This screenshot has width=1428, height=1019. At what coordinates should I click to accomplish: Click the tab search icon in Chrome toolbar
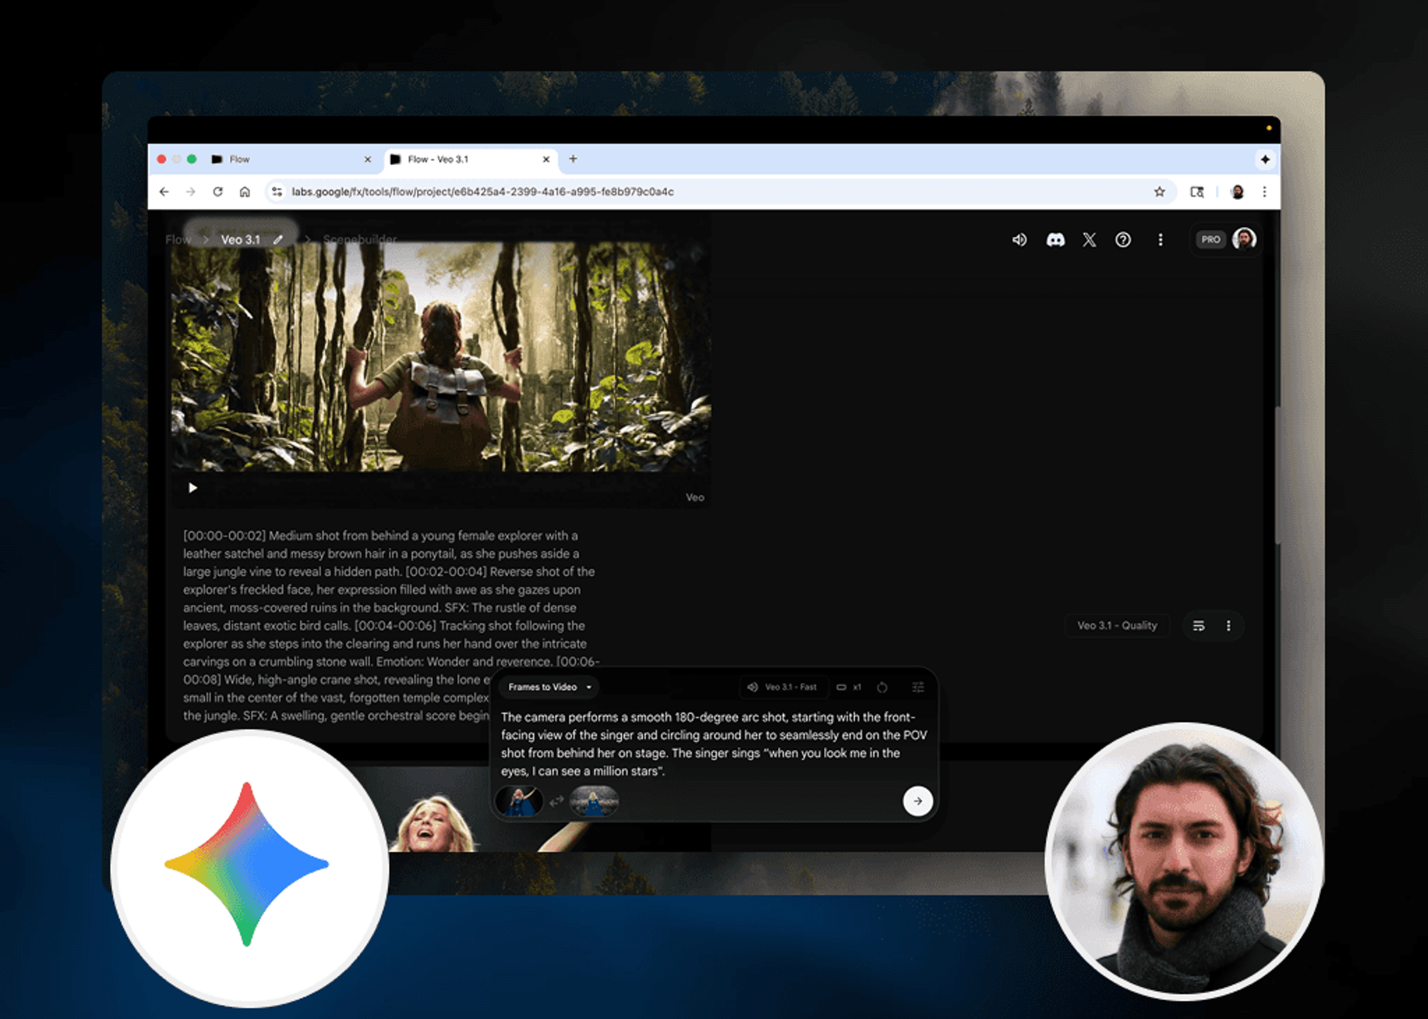click(1197, 191)
